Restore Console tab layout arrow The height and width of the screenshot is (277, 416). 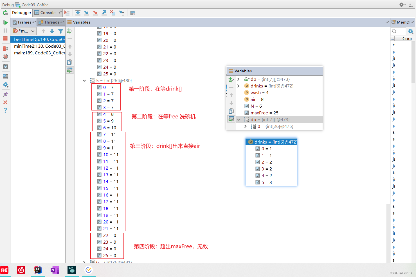click(x=59, y=13)
